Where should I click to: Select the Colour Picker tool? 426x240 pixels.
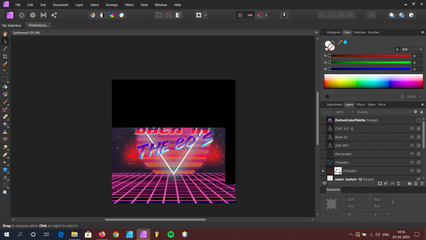(5, 49)
